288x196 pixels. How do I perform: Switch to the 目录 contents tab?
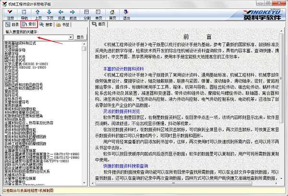click(11, 24)
